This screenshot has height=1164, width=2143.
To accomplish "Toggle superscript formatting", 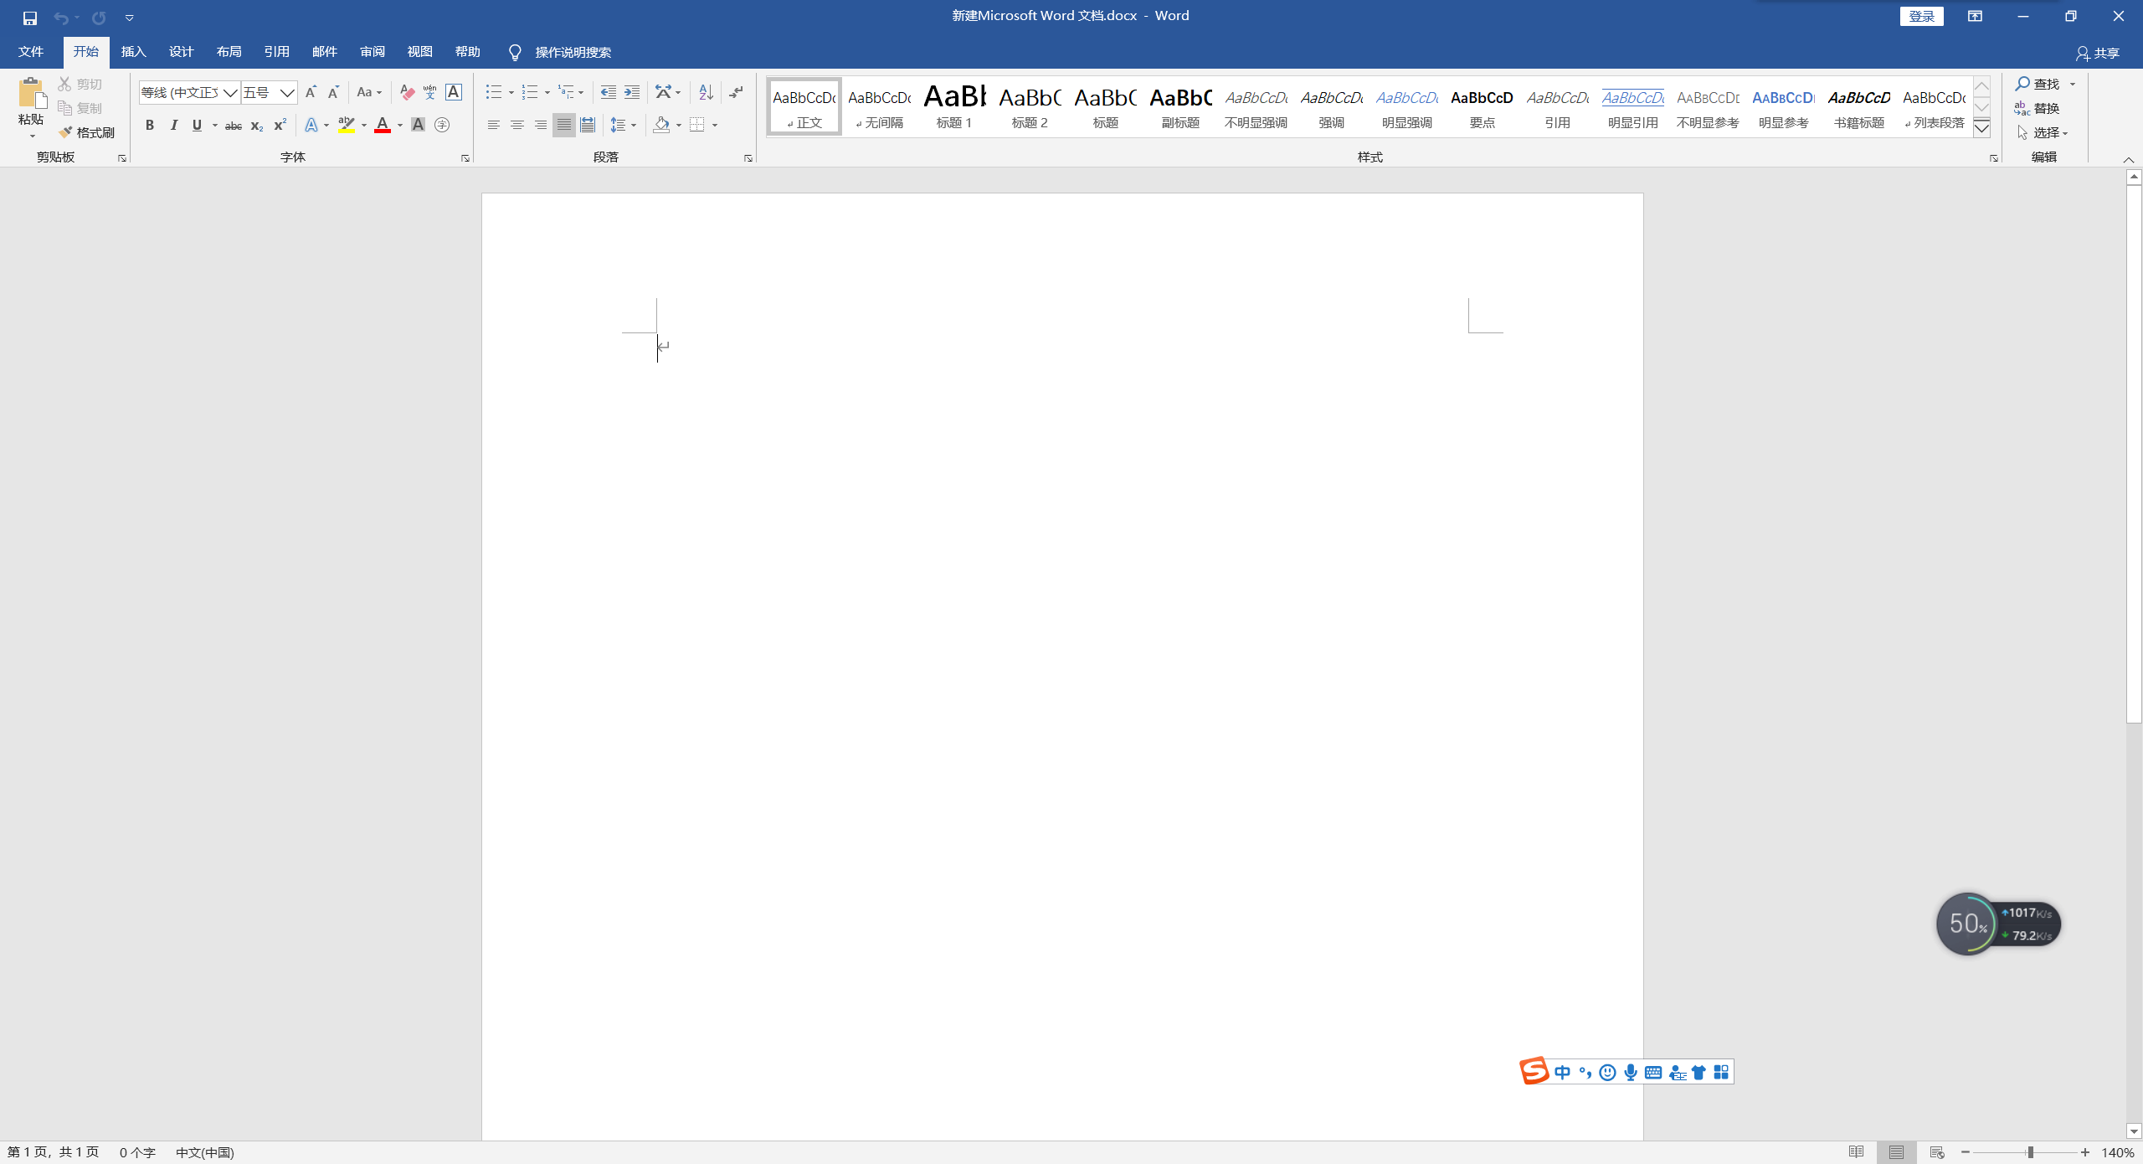I will 280,125.
